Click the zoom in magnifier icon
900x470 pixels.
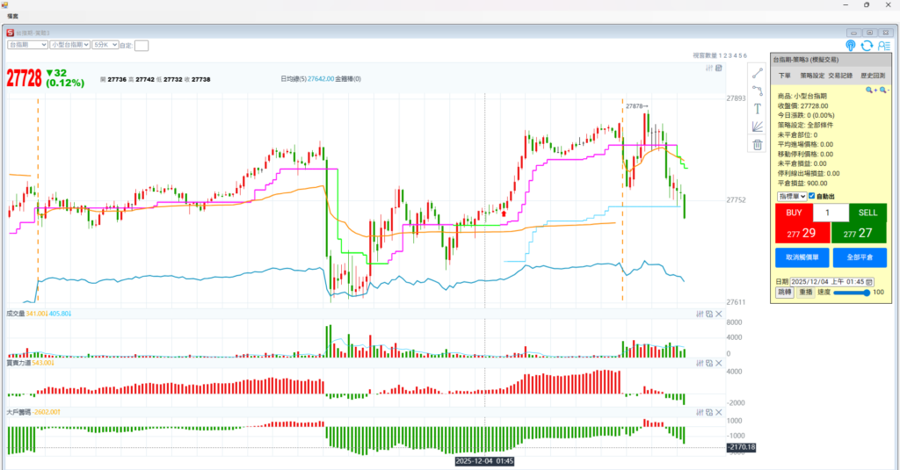pos(869,90)
